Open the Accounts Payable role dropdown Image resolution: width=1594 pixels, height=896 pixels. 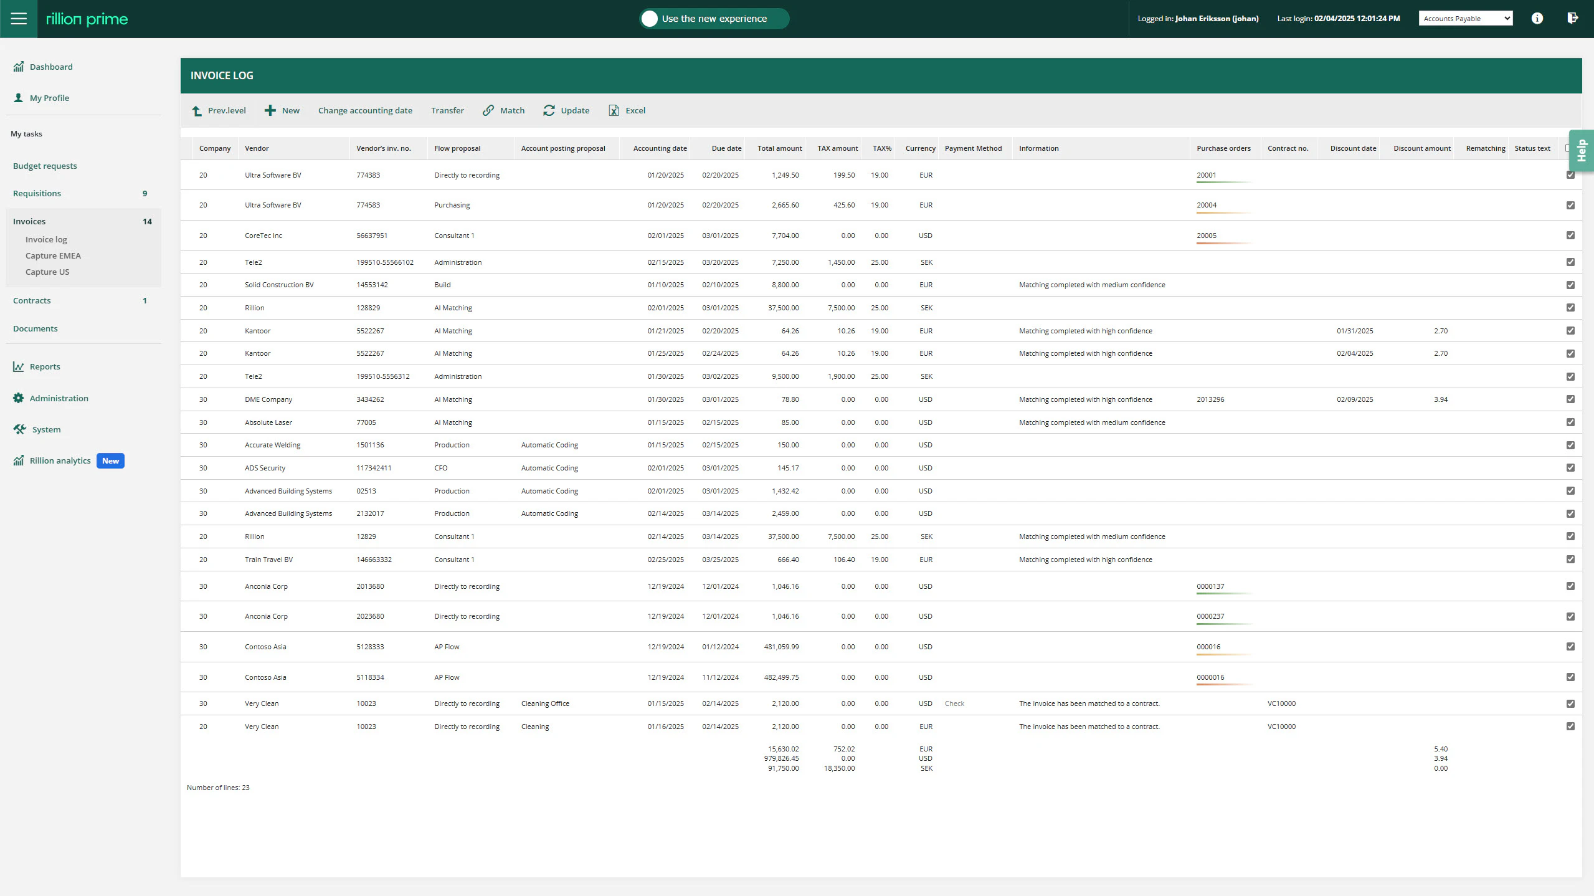(1464, 18)
